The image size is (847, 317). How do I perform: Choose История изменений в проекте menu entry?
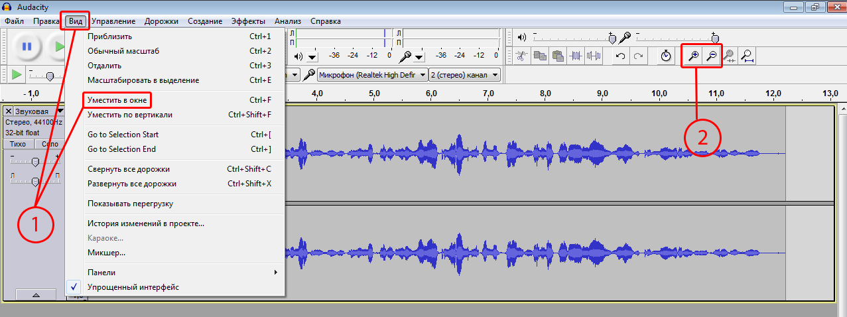pyautogui.click(x=146, y=223)
